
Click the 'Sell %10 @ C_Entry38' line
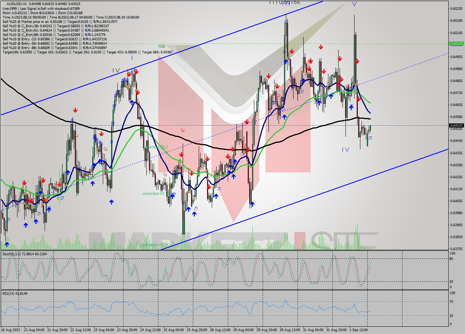click(x=56, y=26)
